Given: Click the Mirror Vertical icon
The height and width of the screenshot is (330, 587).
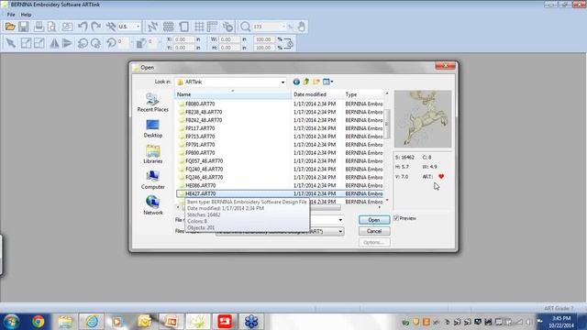Looking at the screenshot, I should click(67, 43).
